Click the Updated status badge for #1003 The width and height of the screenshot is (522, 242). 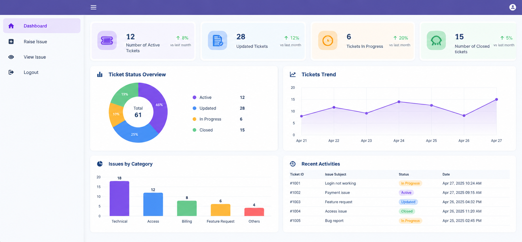[x=408, y=202]
